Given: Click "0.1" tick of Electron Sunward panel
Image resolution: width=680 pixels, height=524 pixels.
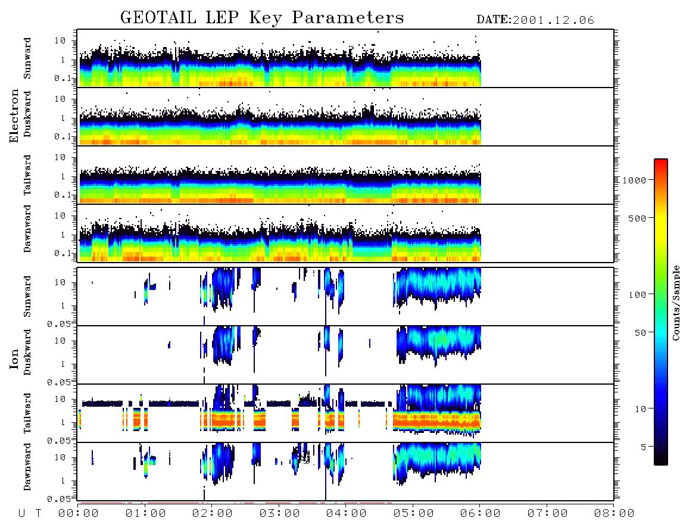Looking at the screenshot, I should (63, 78).
